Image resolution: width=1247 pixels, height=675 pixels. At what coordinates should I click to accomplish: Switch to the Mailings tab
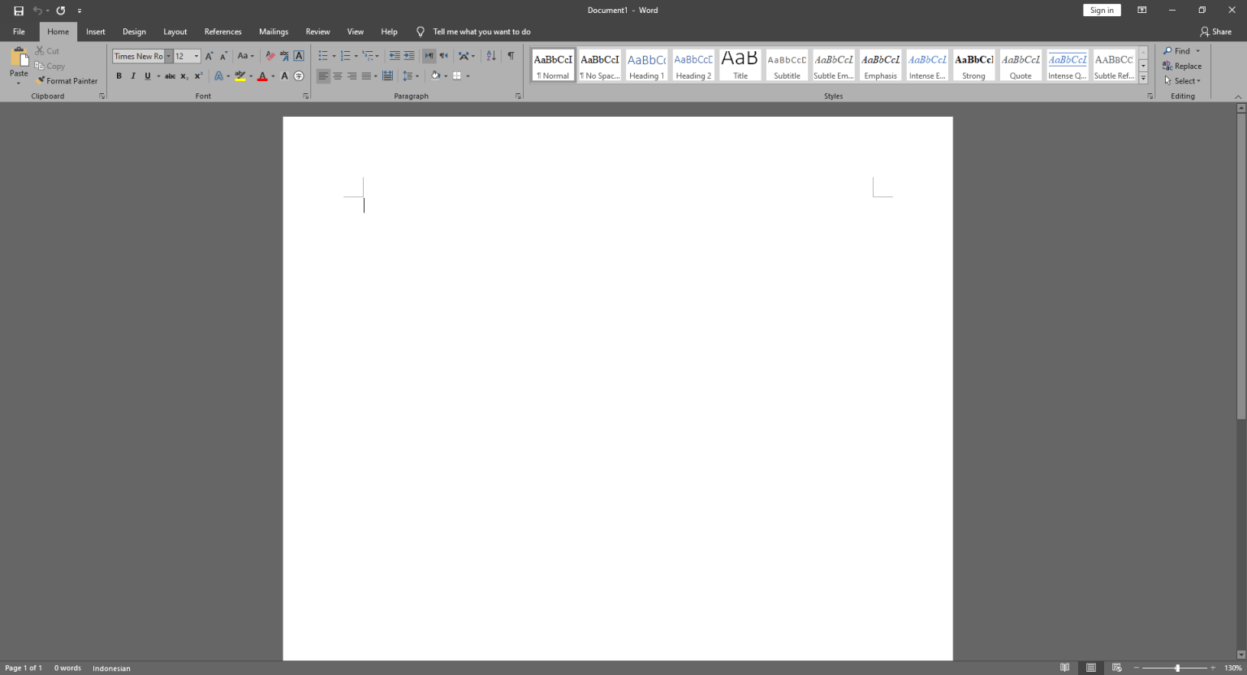pyautogui.click(x=274, y=32)
